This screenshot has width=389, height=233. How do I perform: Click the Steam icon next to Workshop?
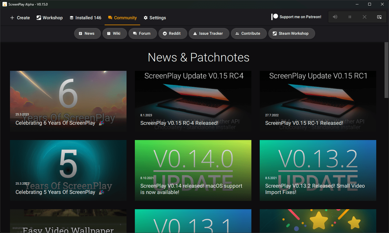(x=38, y=17)
